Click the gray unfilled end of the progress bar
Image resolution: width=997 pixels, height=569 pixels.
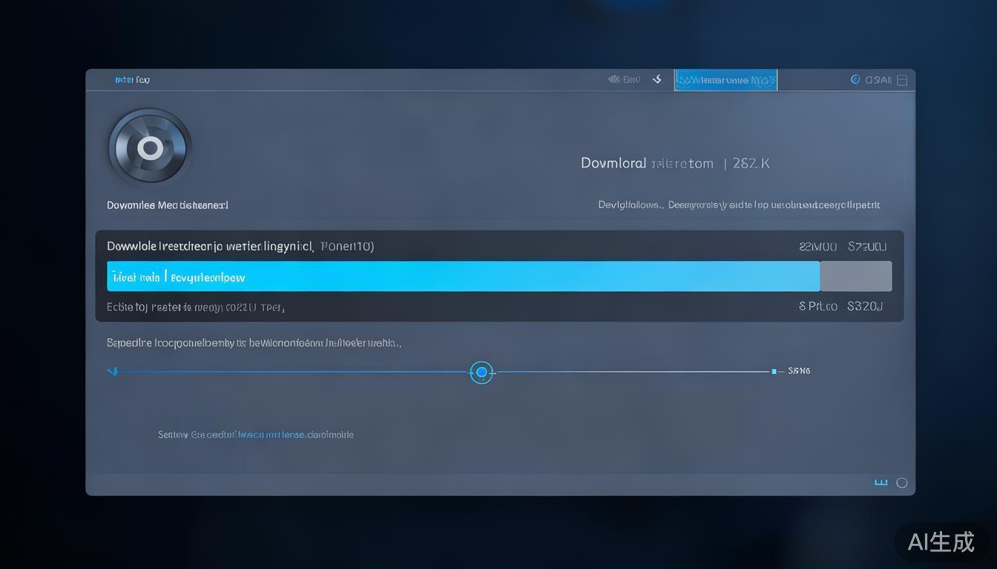[856, 276]
